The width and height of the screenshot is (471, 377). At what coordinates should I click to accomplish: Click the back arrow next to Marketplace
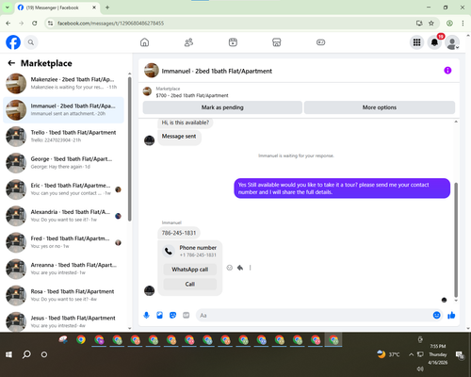coord(11,63)
